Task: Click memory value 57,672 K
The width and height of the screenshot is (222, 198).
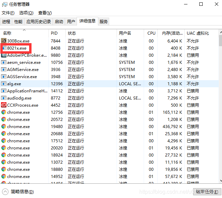Action: click(174, 177)
